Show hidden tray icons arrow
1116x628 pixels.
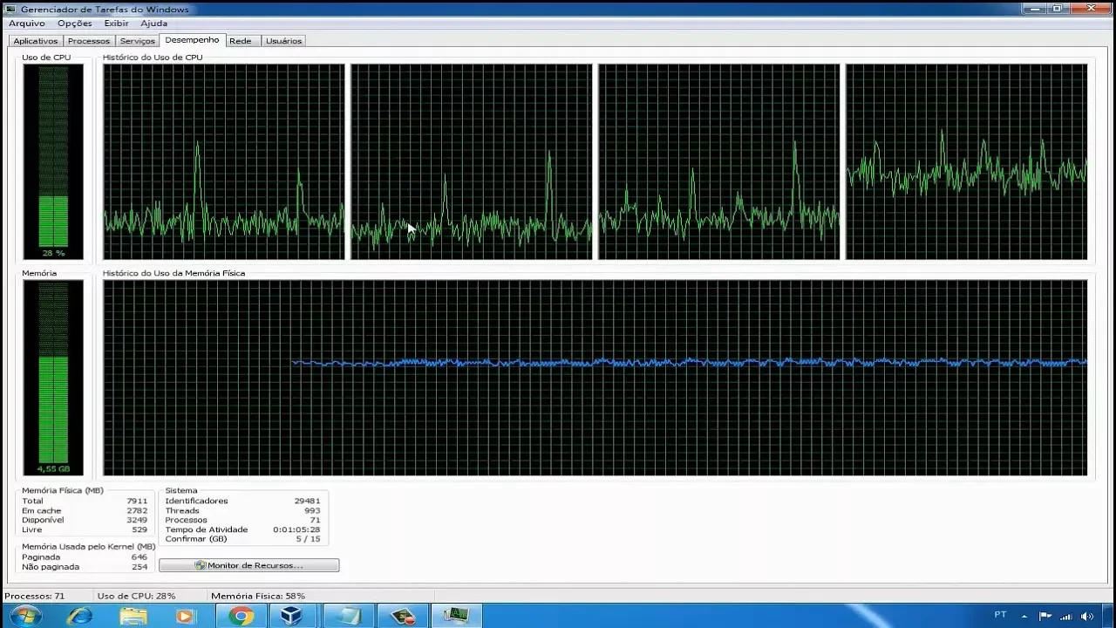[x=1025, y=616]
